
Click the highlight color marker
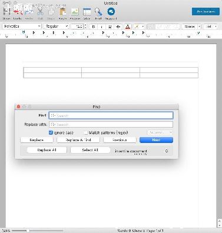(137, 26)
